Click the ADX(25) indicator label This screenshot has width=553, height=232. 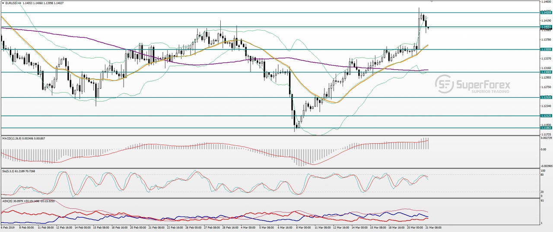tap(7, 201)
